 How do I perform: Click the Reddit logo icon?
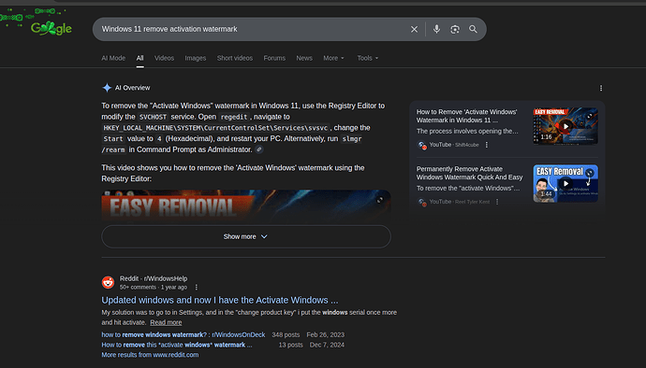tap(108, 282)
